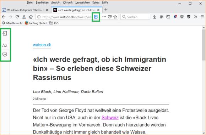
Task: Open the Datei menu
Action: pyautogui.click(x=30, y=2)
